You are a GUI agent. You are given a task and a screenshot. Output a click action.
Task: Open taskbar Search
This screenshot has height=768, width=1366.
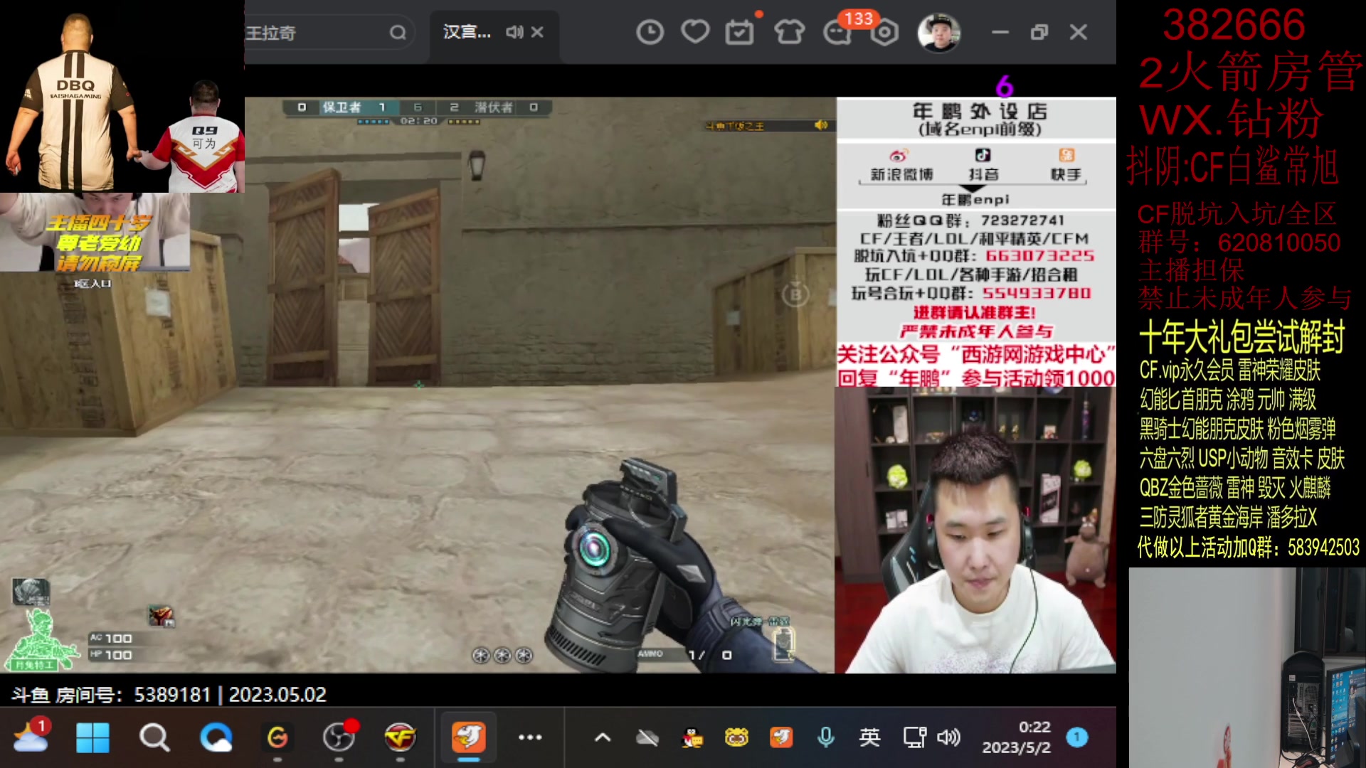coord(154,737)
